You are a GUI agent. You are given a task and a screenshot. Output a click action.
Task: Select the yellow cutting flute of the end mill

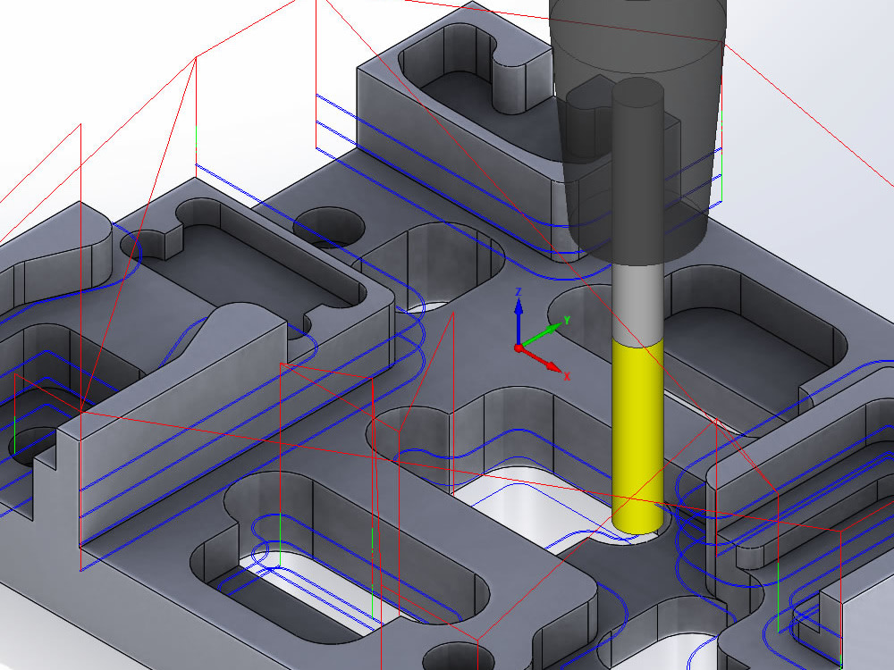tap(635, 429)
